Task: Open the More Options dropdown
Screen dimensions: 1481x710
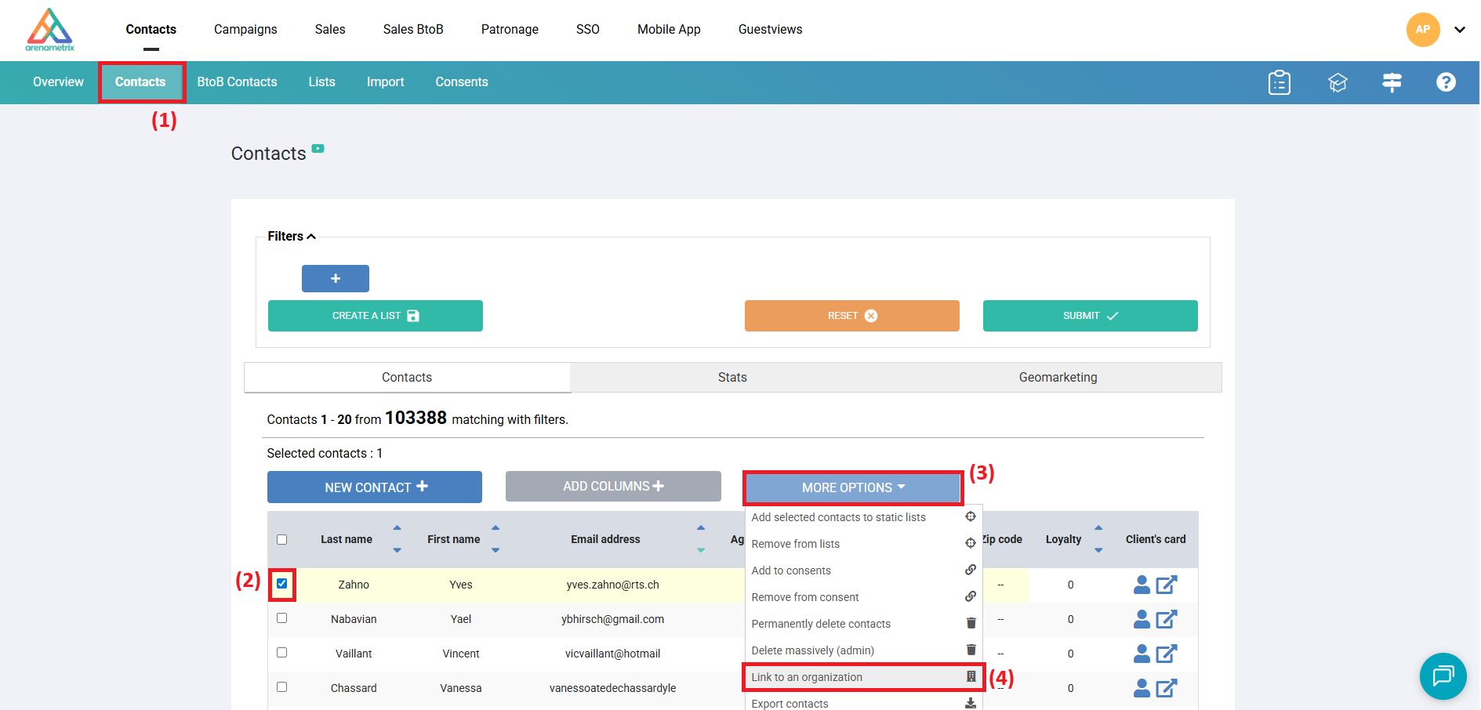Action: click(852, 487)
